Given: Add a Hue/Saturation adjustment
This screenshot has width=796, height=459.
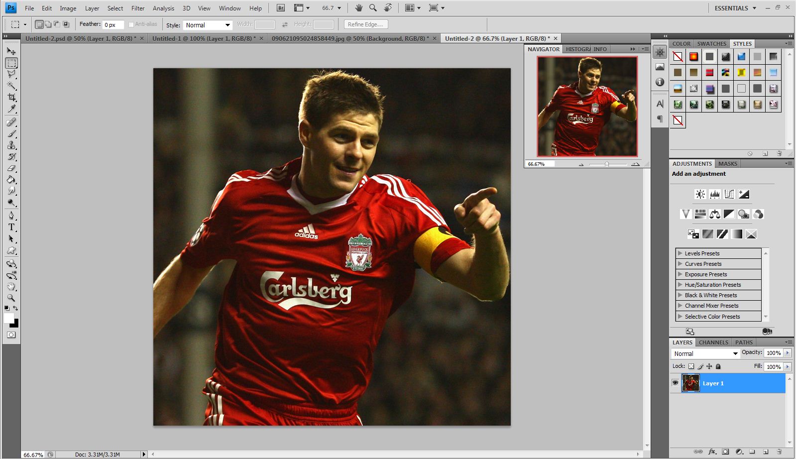Looking at the screenshot, I should pyautogui.click(x=700, y=214).
